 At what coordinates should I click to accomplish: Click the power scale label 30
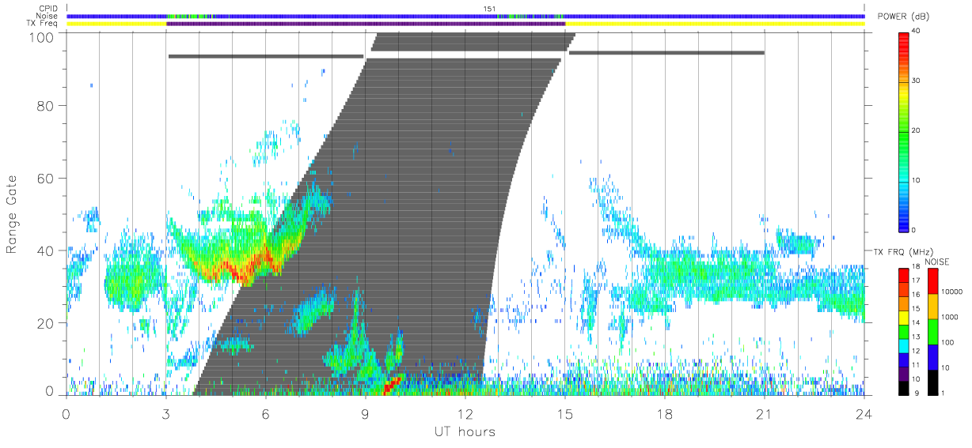(x=917, y=81)
